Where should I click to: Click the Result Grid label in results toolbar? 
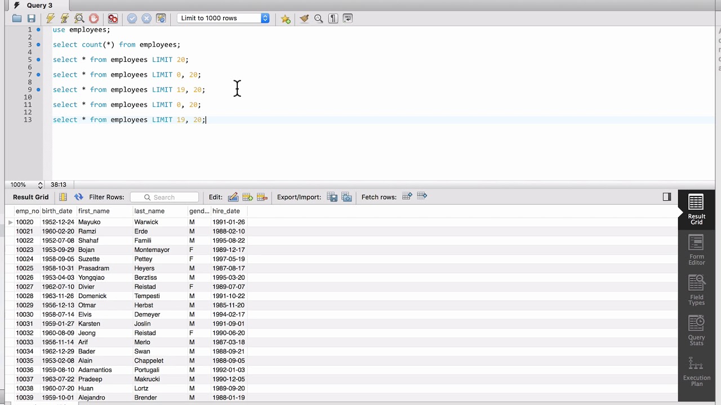(31, 197)
